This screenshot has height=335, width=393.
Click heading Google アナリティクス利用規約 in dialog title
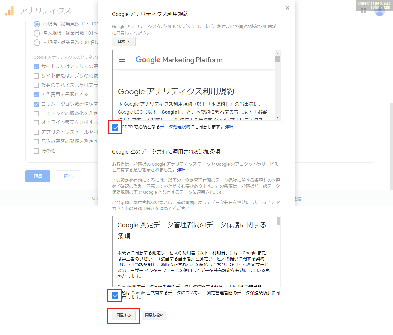click(150, 14)
